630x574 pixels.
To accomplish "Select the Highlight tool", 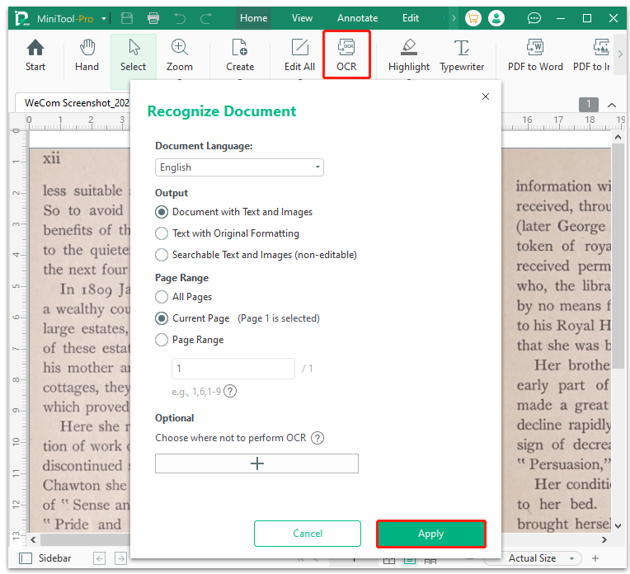I will pos(409,55).
